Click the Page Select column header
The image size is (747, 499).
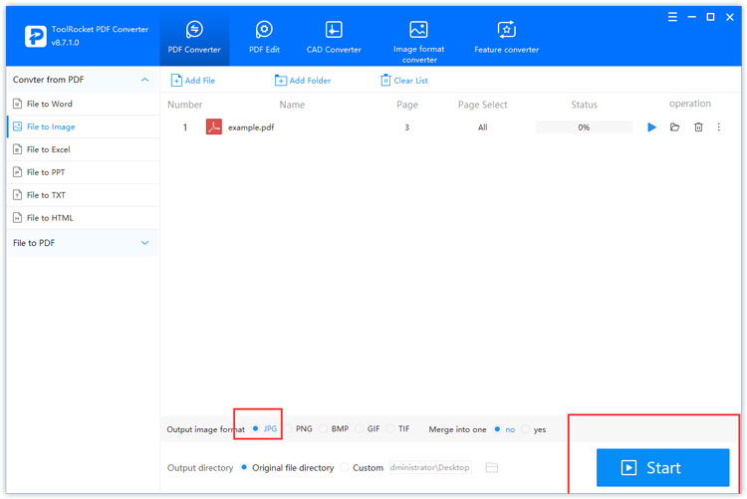tap(483, 105)
